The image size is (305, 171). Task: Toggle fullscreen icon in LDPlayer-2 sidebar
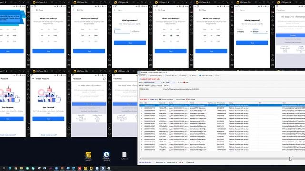pyautogui.click(x=69, y=25)
